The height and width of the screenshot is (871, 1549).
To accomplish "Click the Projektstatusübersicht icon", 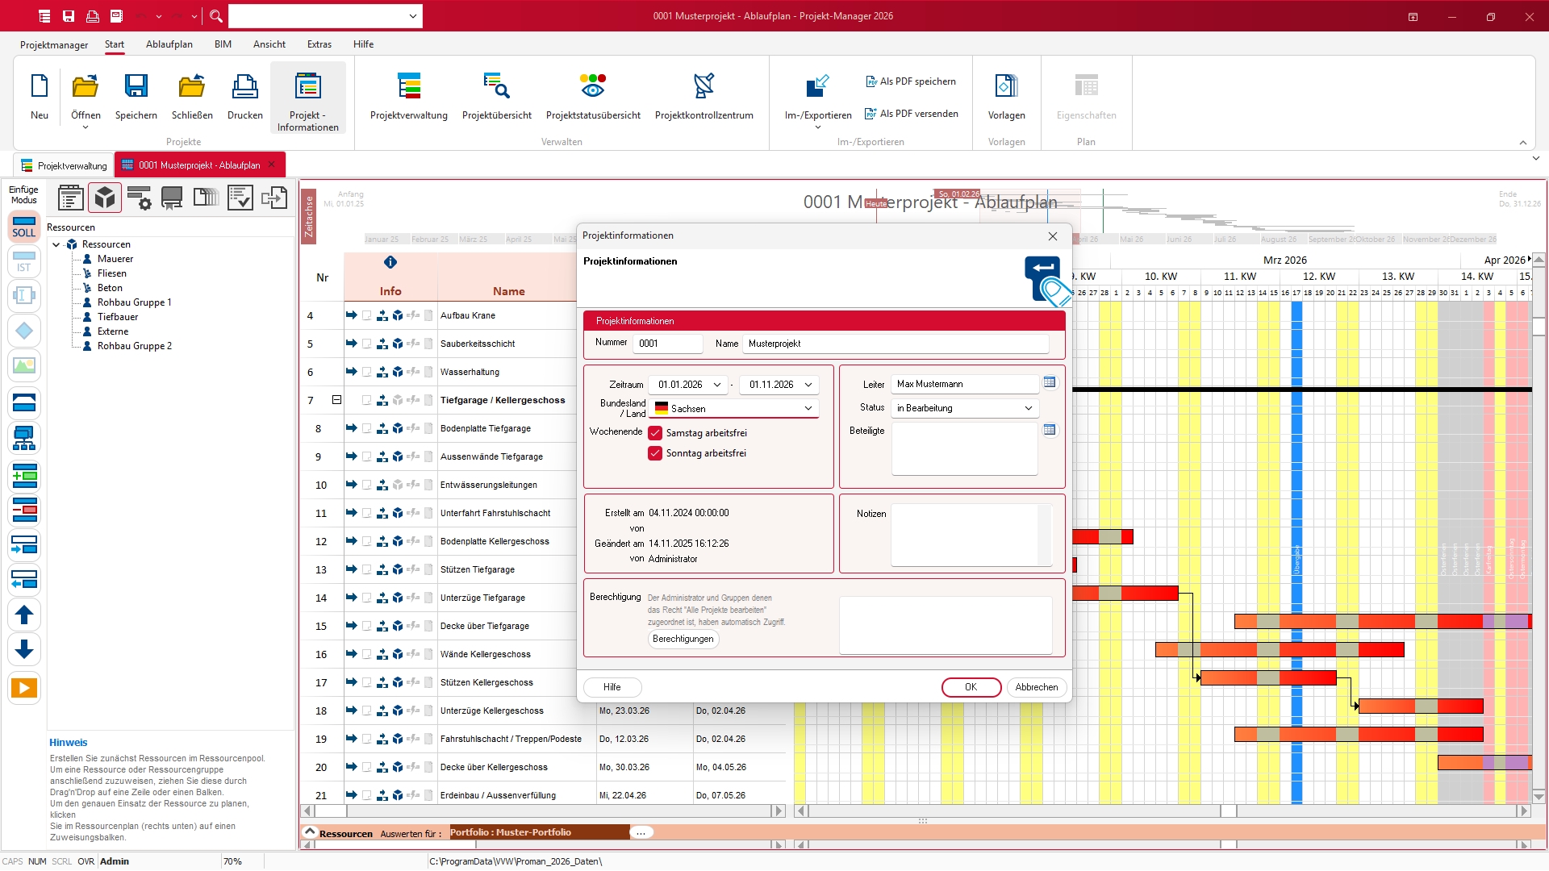I will (x=592, y=85).
